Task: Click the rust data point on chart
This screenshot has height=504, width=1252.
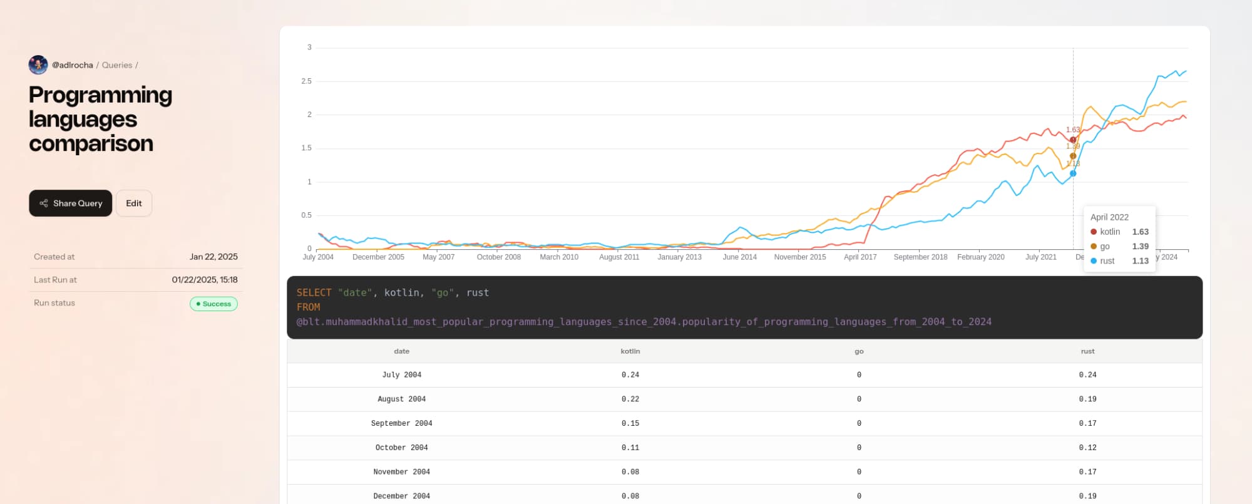Action: click(x=1073, y=173)
